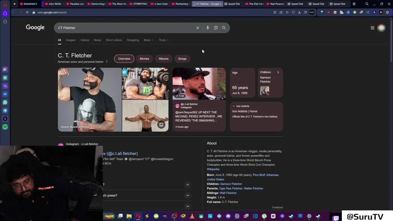Image resolution: width=393 pixels, height=221 pixels.
Task: Launch VLC from the taskbar
Action: (192, 216)
